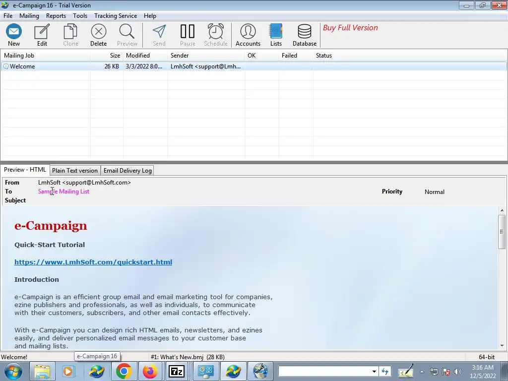
Task: Click the preview vertical scrollbar thumb
Action: 502,232
